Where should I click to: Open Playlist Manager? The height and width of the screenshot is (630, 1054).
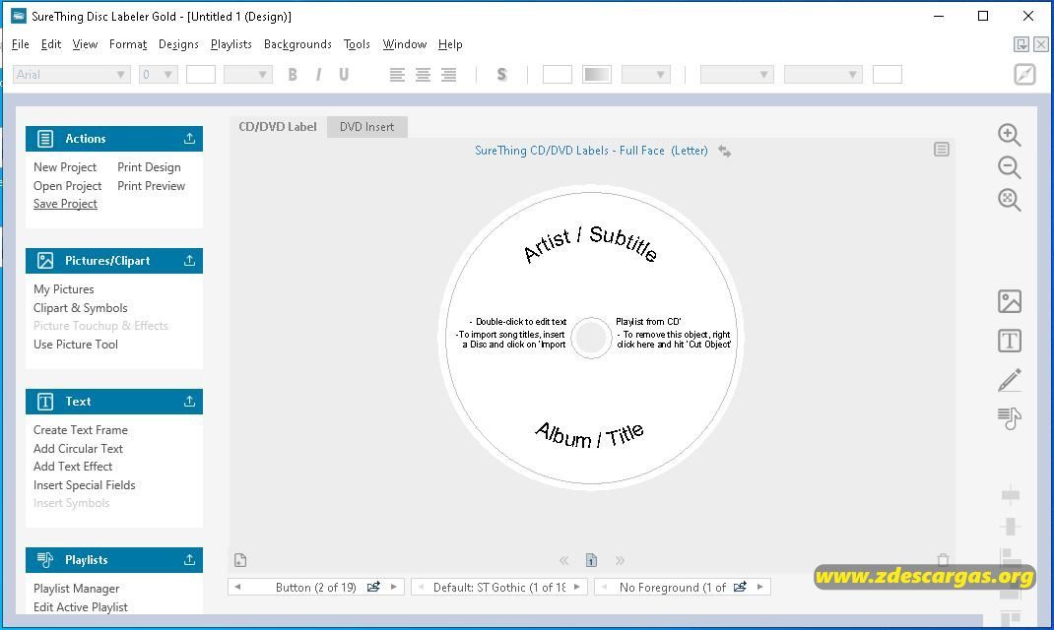[x=77, y=589]
